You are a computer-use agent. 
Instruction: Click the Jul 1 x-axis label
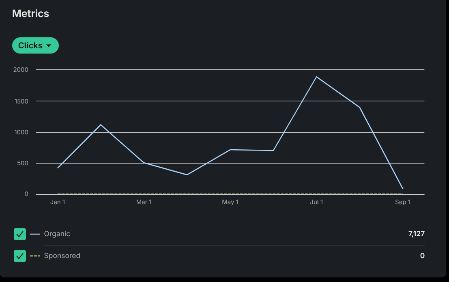[316, 202]
